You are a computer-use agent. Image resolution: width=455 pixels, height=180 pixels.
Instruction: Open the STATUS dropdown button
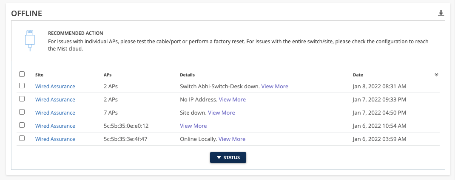click(228, 157)
